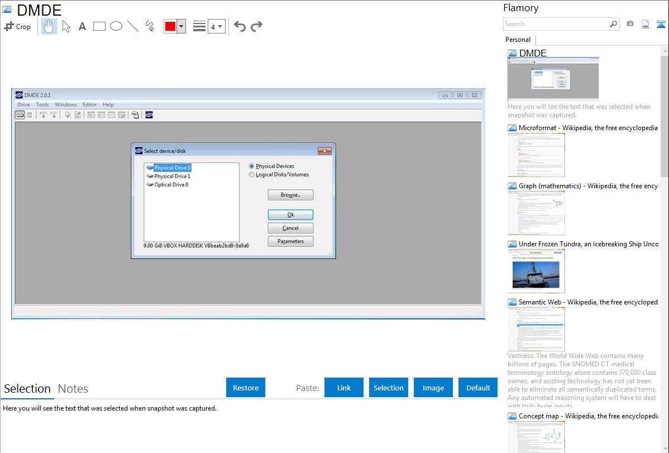Choose the arrow pointer tool
This screenshot has height=453, width=669.
pyautogui.click(x=66, y=26)
